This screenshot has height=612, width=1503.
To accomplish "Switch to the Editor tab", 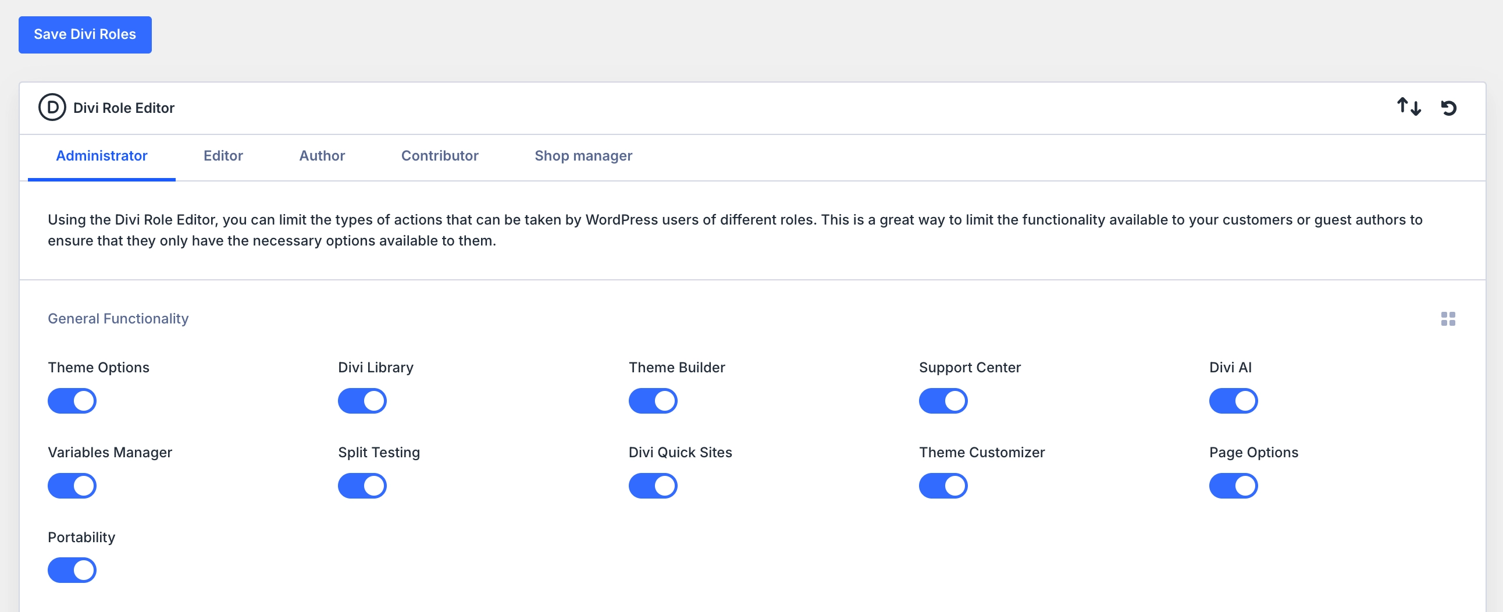I will click(x=223, y=156).
